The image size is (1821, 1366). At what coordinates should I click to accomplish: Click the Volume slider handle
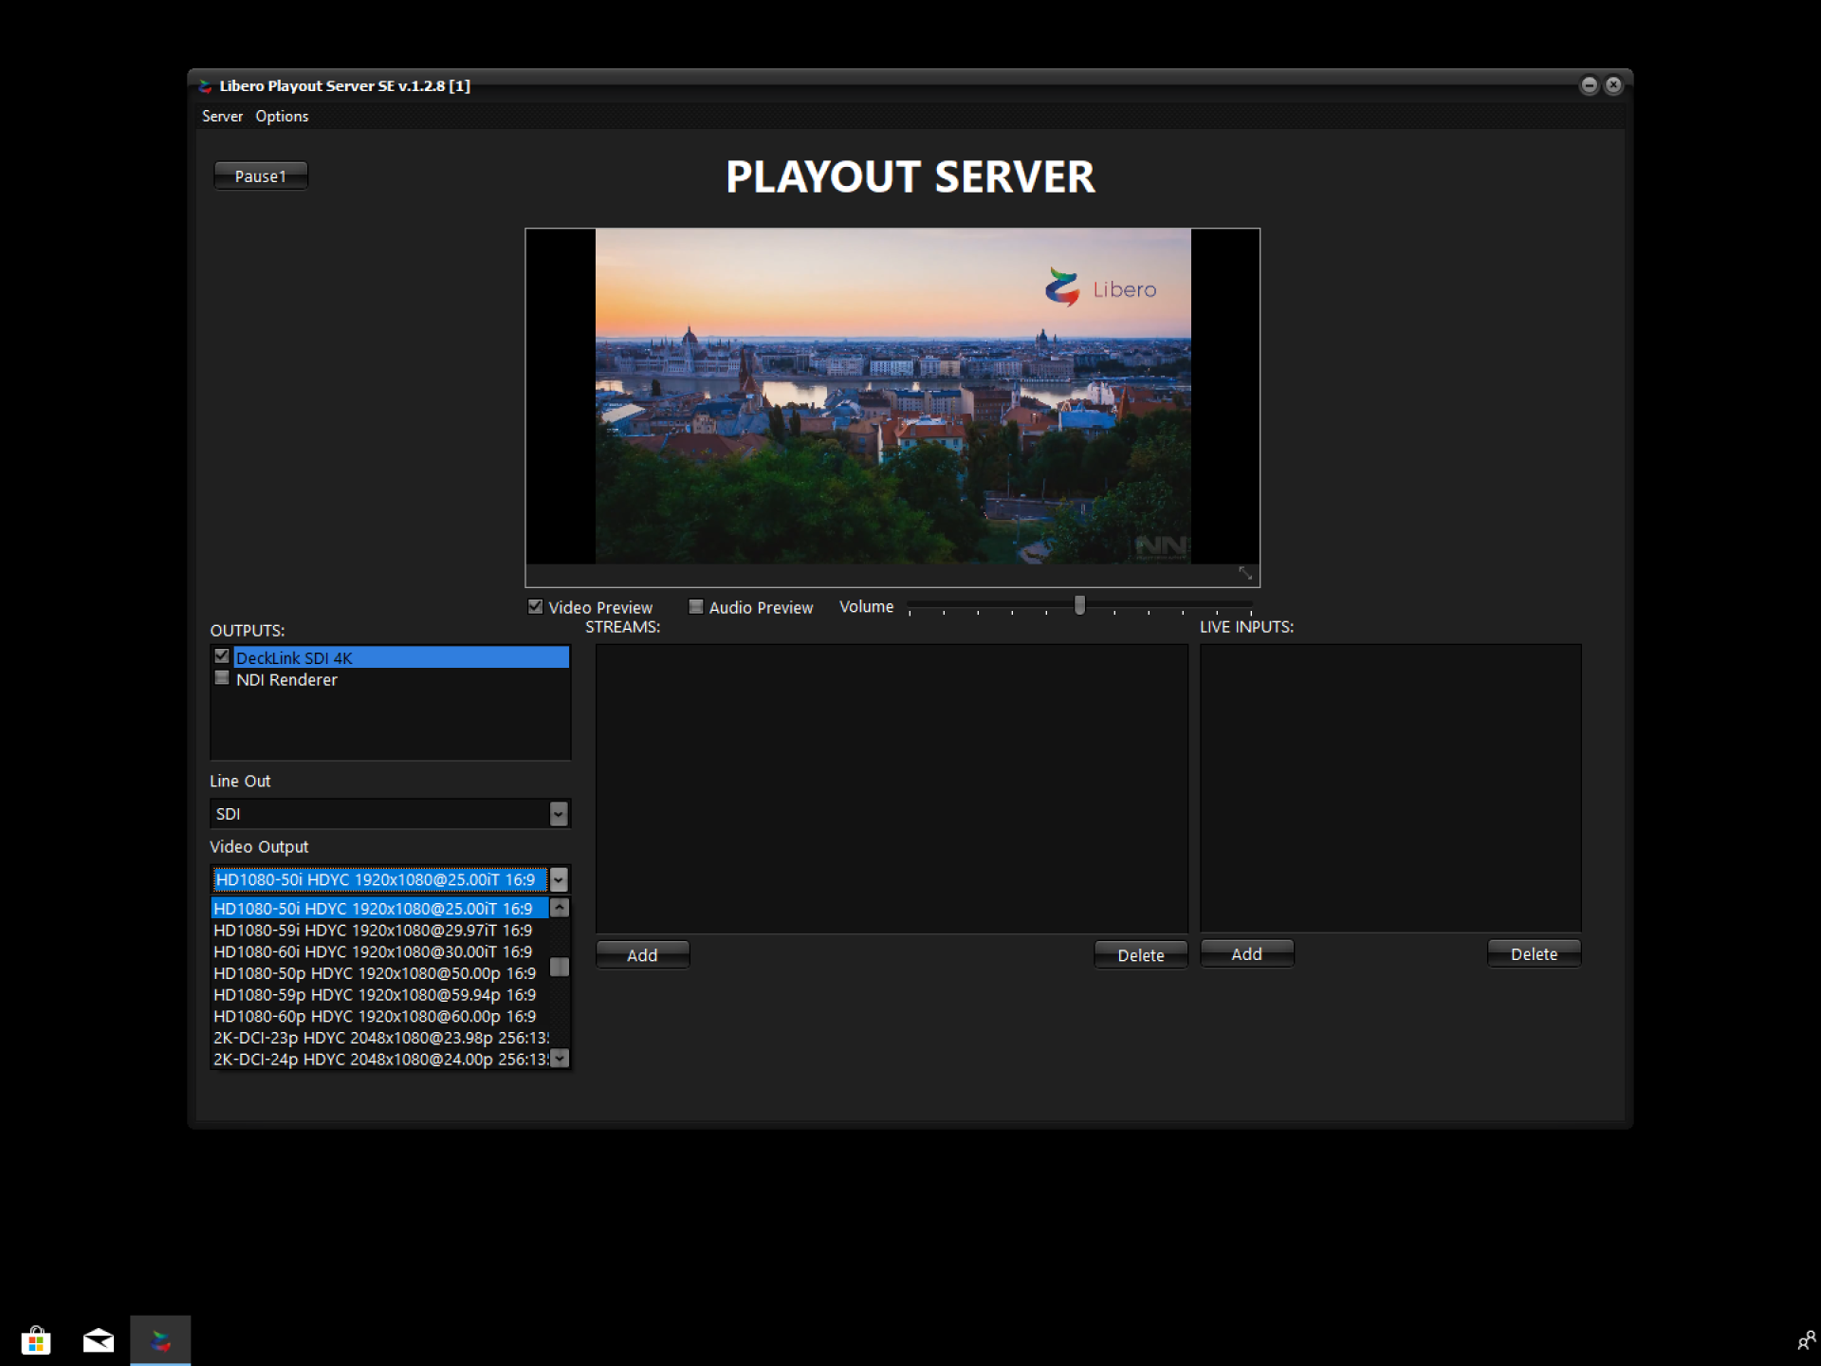pyautogui.click(x=1079, y=604)
